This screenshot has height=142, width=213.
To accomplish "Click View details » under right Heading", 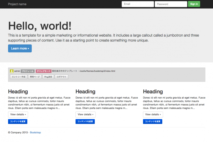I will pos(153,115).
